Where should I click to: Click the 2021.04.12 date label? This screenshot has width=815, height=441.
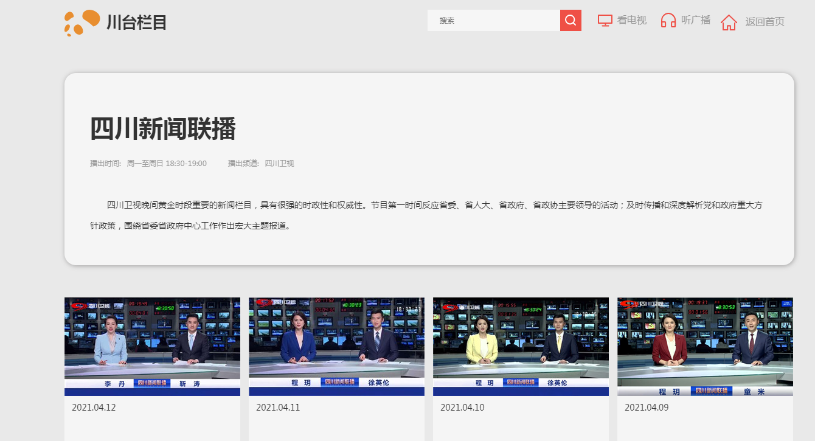click(94, 408)
